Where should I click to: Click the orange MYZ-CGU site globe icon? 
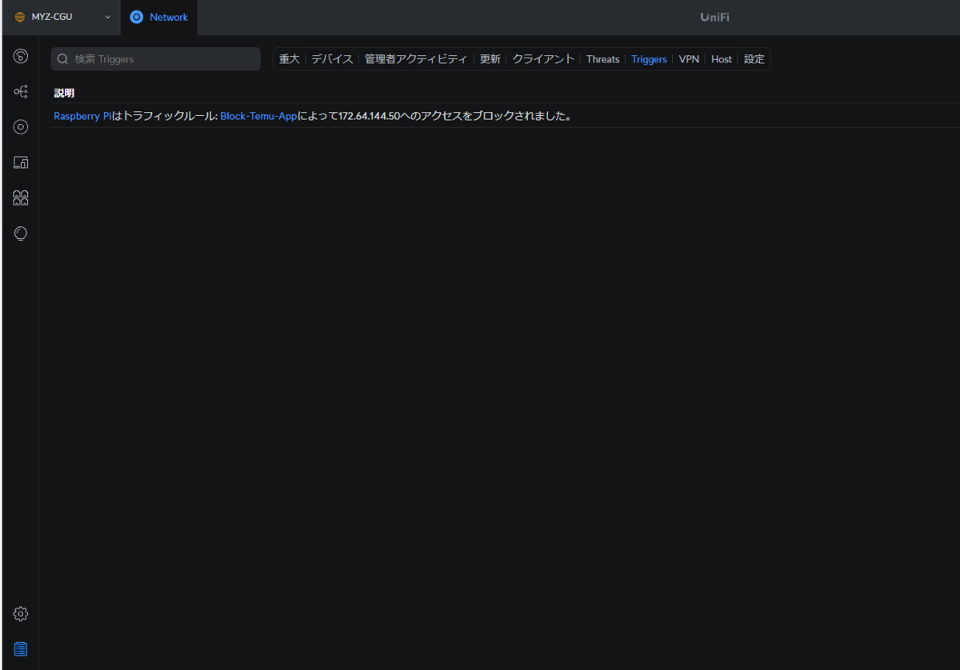tap(20, 17)
